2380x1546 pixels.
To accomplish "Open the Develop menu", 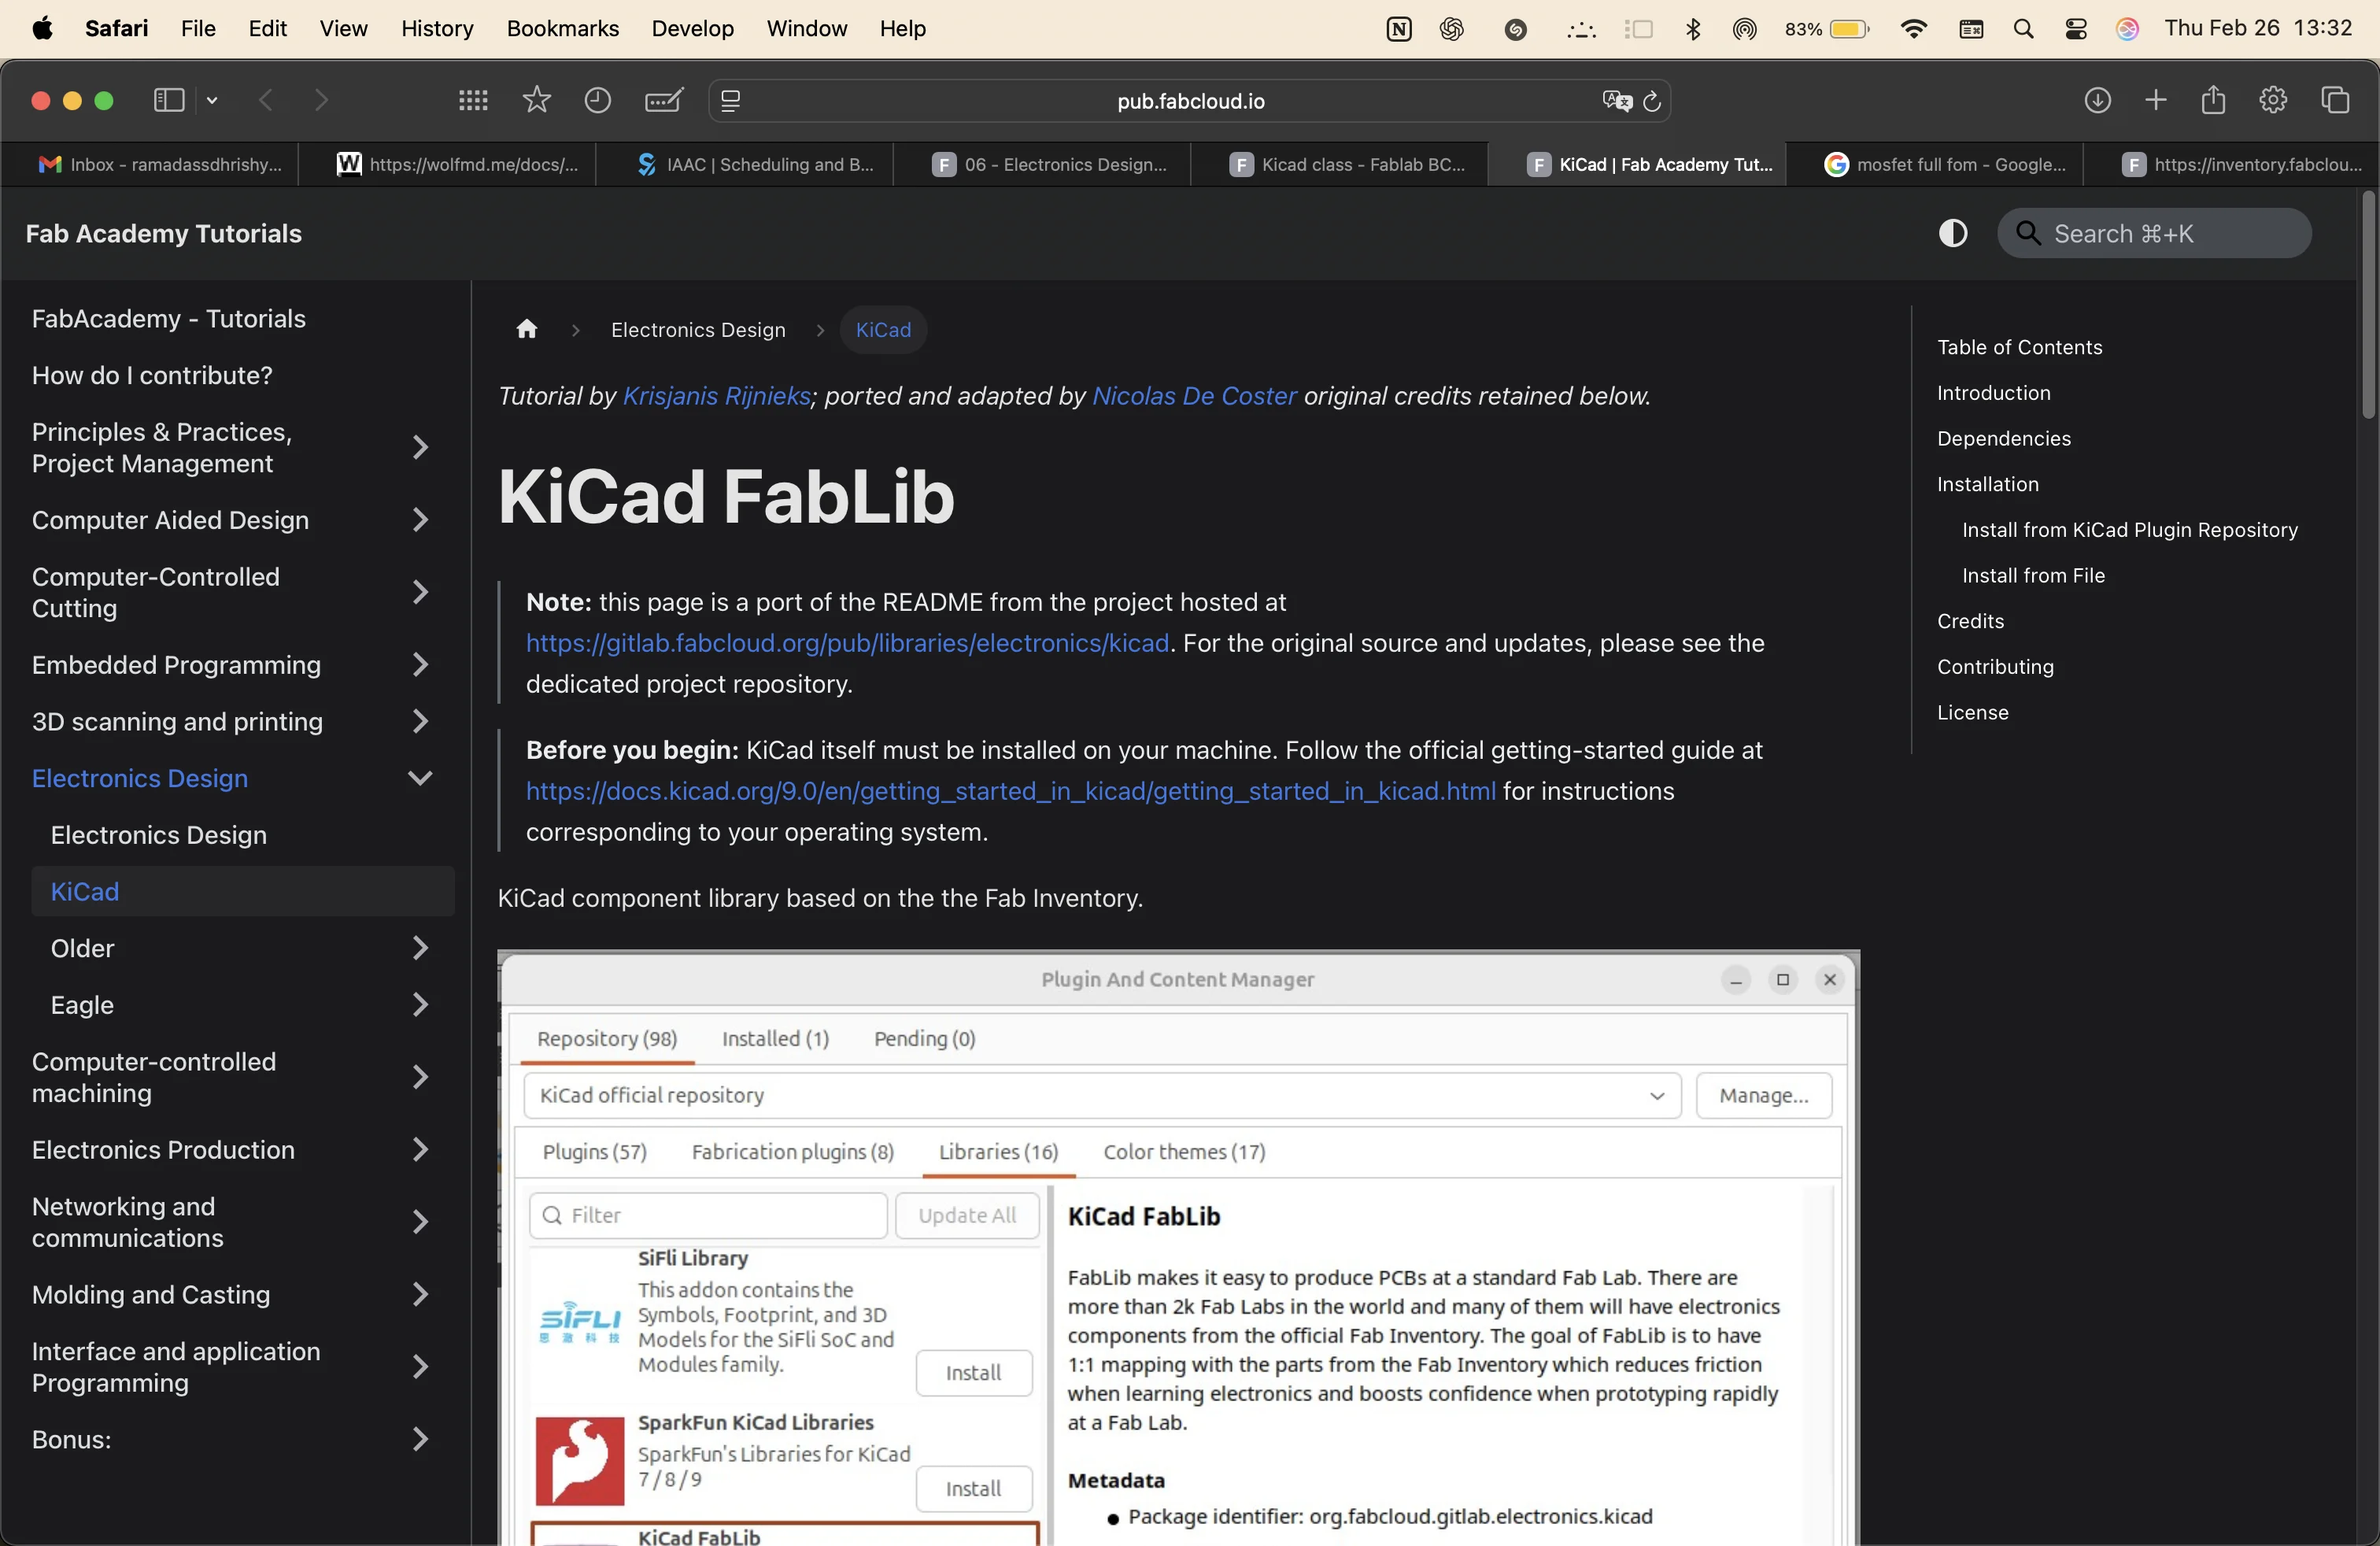I will (x=692, y=28).
